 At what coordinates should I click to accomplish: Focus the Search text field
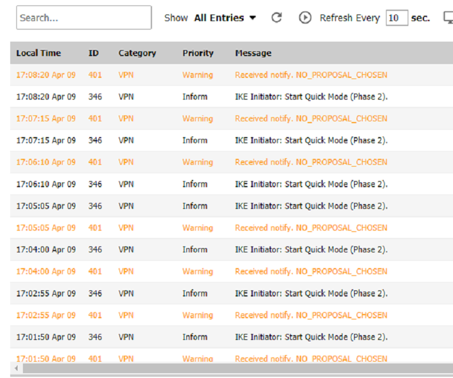(84, 18)
